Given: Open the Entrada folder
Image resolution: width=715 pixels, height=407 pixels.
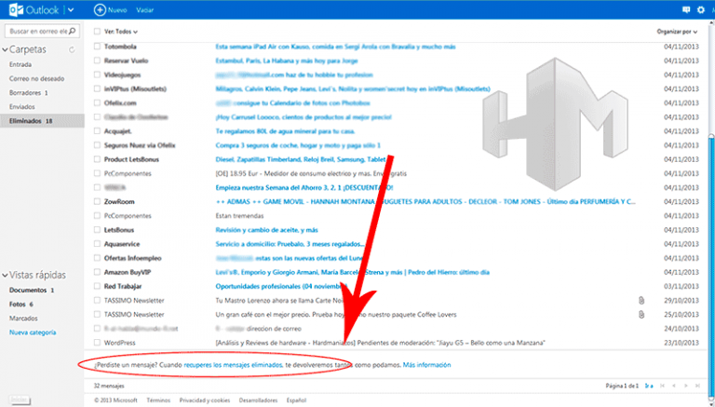Looking at the screenshot, I should coord(20,65).
